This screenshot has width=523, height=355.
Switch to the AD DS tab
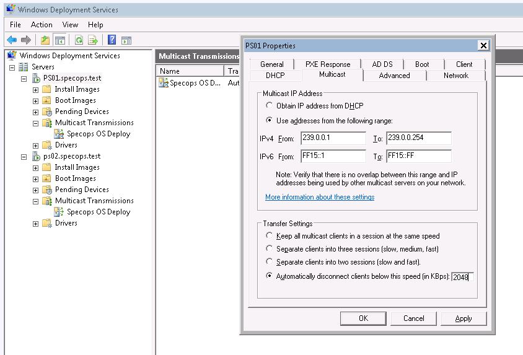coord(382,64)
